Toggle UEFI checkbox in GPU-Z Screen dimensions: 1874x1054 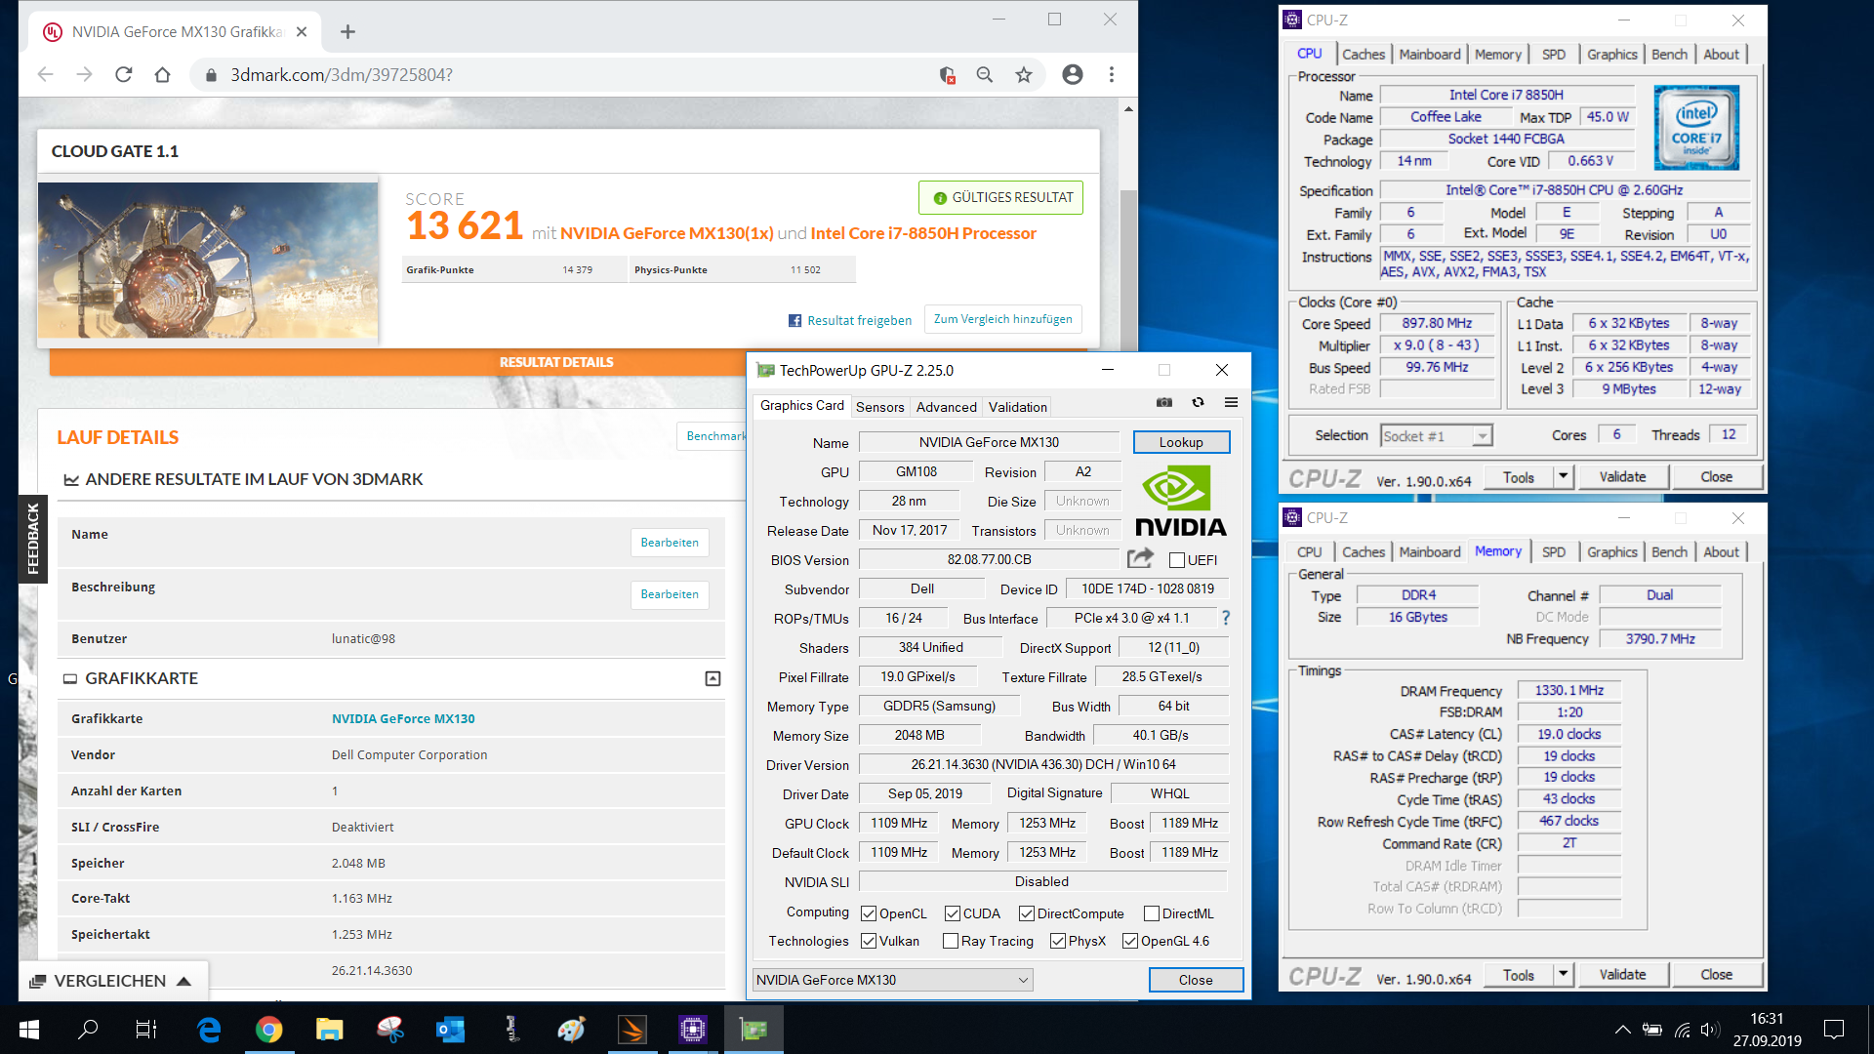pos(1176,560)
